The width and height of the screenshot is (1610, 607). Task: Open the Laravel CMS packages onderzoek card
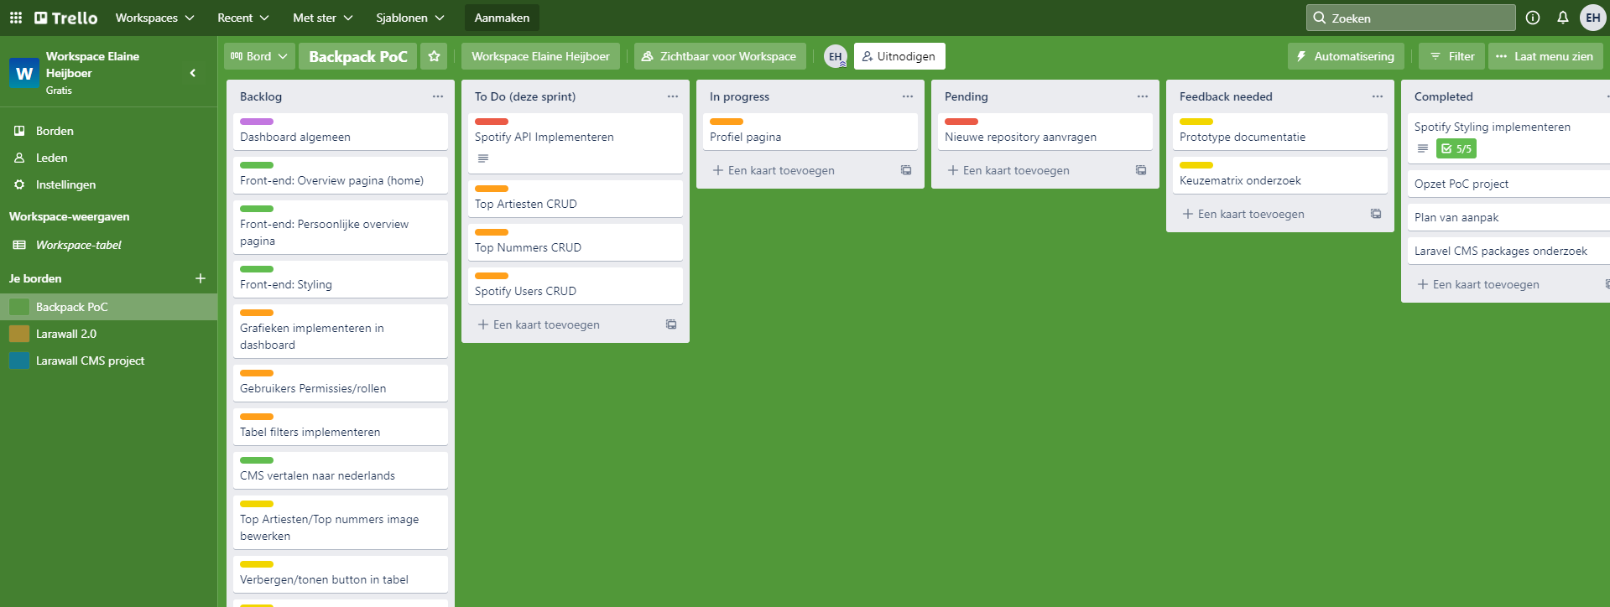[x=1508, y=251]
